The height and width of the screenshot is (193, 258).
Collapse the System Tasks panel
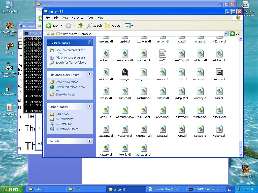90,42
